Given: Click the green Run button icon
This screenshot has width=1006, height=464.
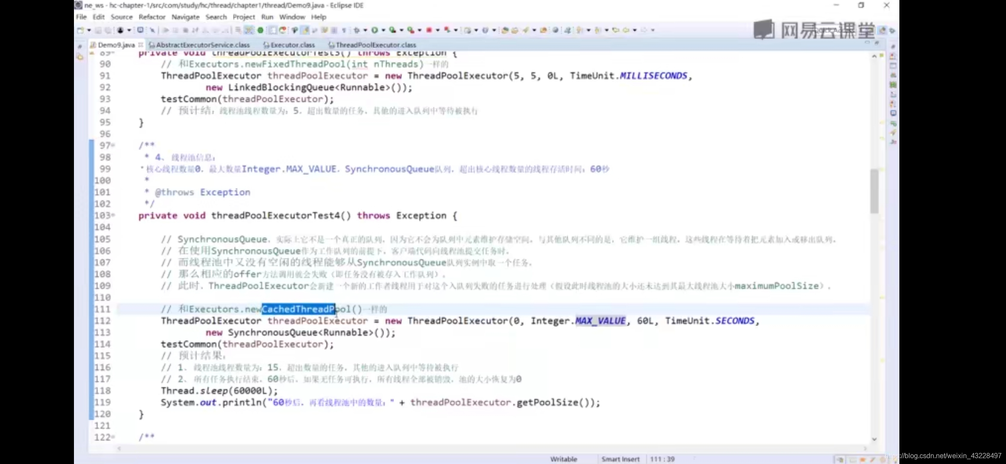Looking at the screenshot, I should (x=374, y=30).
